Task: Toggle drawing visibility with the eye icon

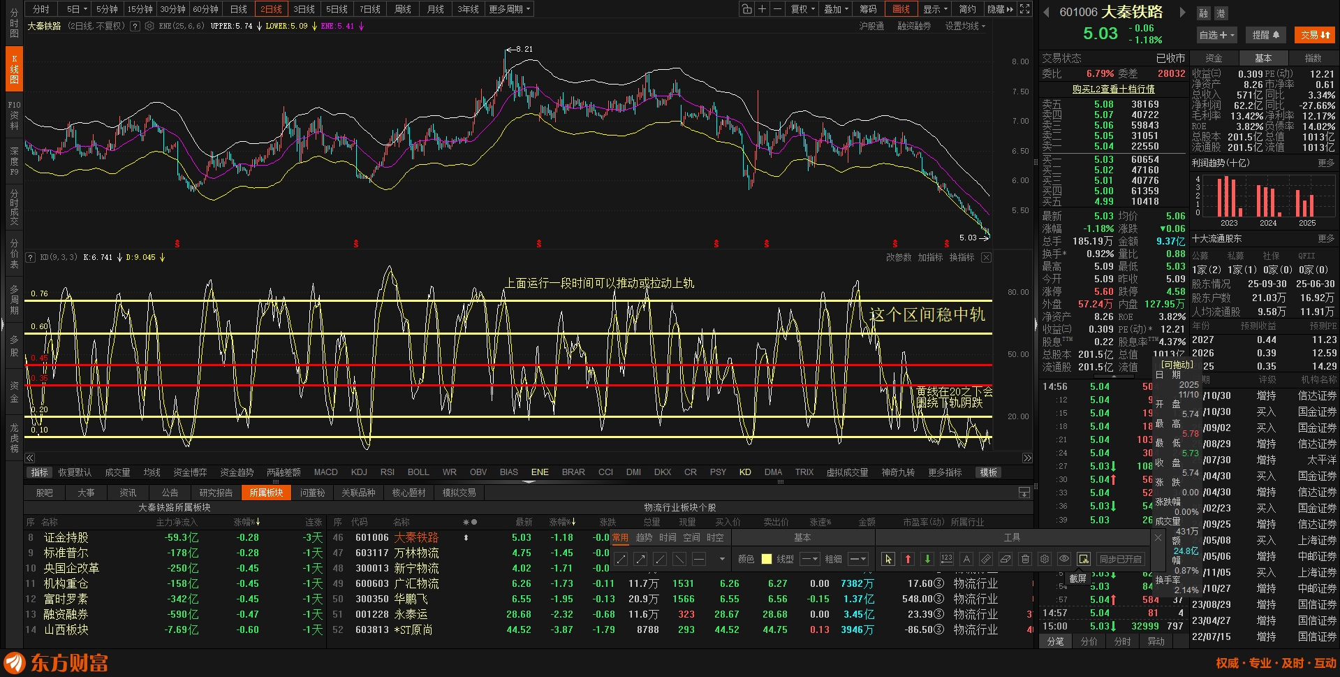Action: coord(1064,559)
